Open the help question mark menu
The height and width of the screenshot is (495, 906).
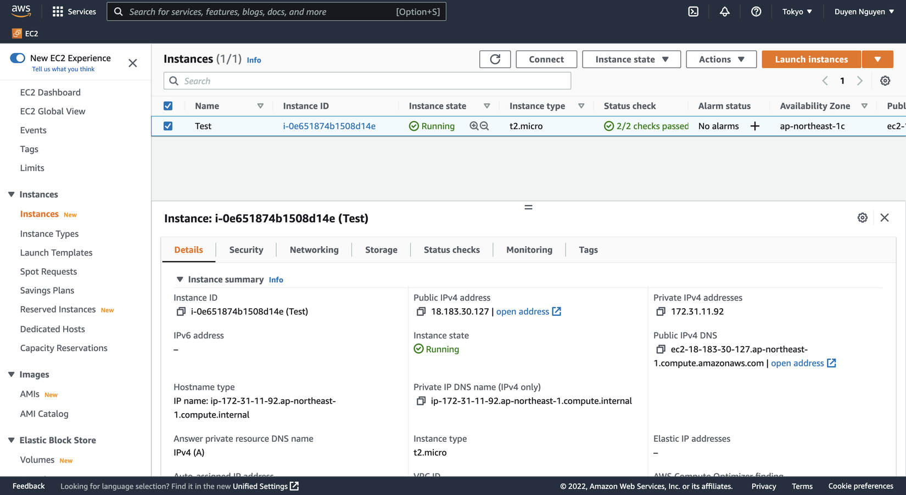756,12
